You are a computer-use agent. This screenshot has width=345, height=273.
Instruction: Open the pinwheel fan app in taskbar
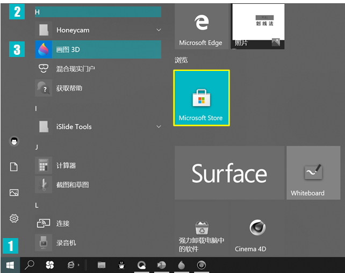(x=50, y=265)
